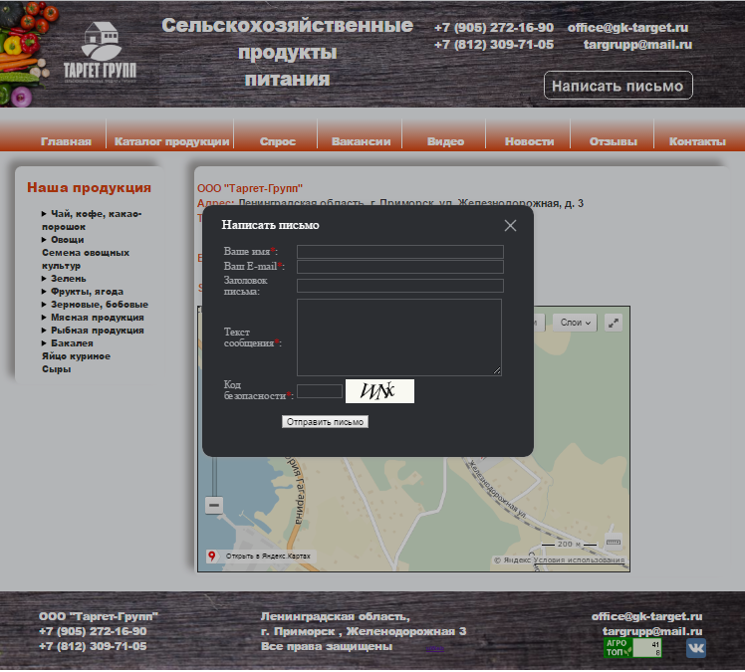Click the Агро Топ counter badge
Image resolution: width=745 pixels, height=672 pixels.
point(632,648)
